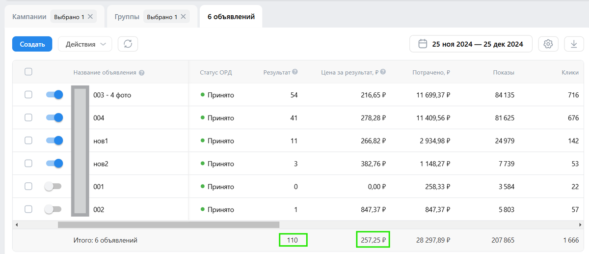Image resolution: width=589 pixels, height=254 pixels.
Task: Sort by Показы column header
Action: tap(504, 72)
